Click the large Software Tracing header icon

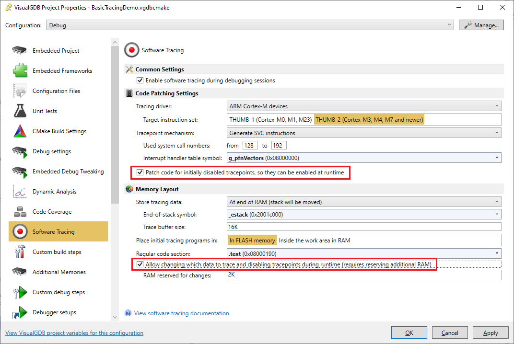[x=131, y=50]
